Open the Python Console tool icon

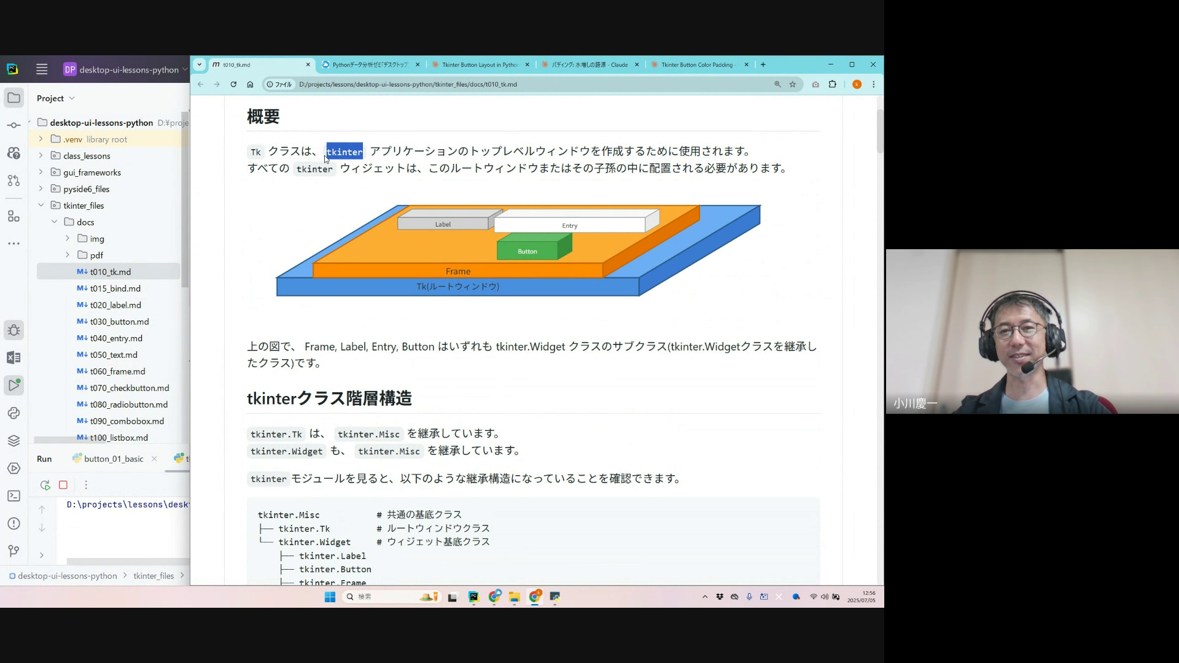(14, 413)
